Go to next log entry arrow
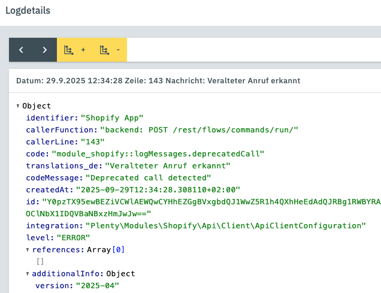The image size is (381, 293). (x=45, y=50)
